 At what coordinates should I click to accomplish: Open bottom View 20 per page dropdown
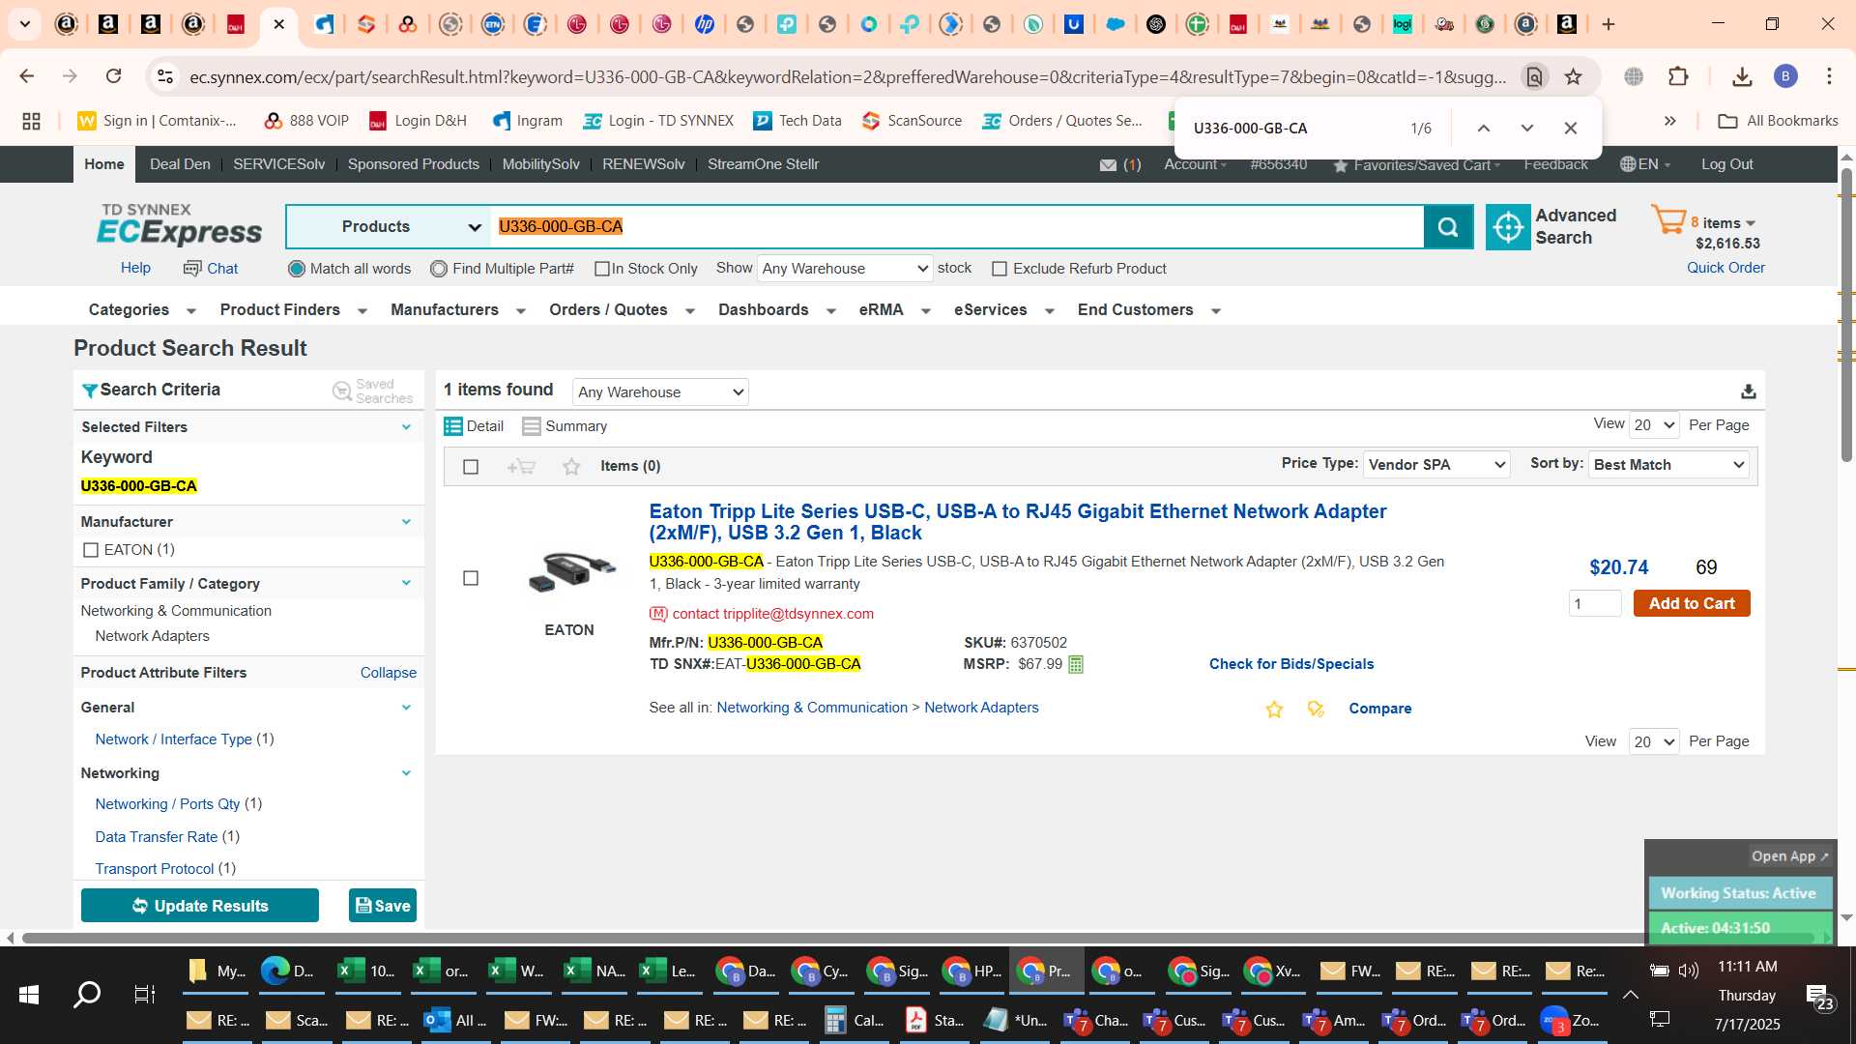(x=1654, y=742)
